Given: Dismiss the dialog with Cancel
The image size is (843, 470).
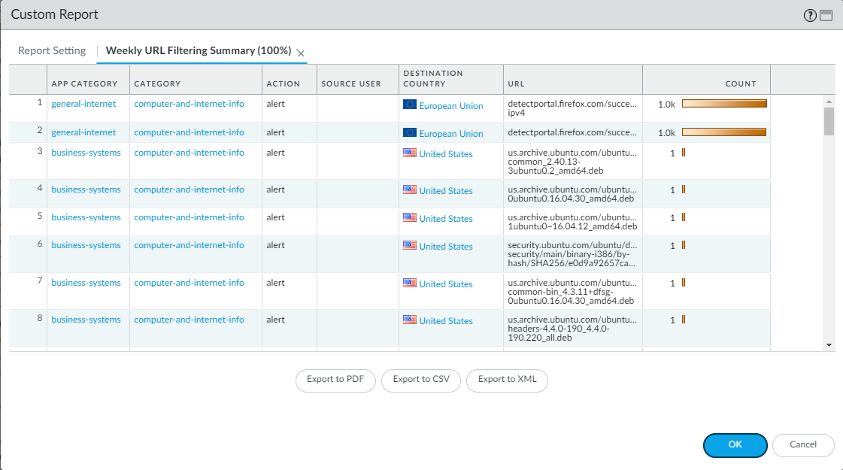Looking at the screenshot, I should (803, 444).
